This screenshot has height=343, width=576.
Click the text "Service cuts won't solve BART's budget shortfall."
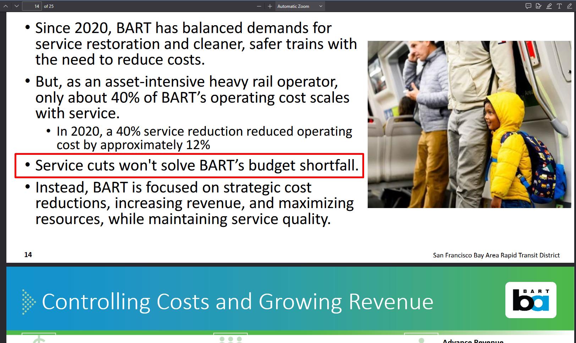click(197, 165)
